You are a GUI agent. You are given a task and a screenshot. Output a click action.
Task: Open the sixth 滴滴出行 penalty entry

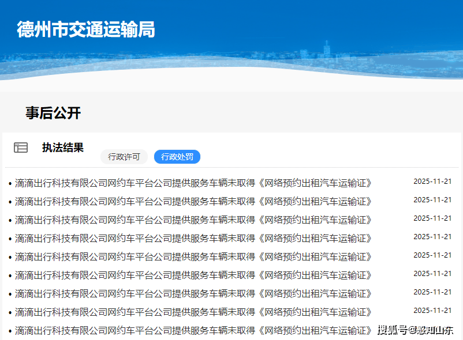(x=193, y=275)
